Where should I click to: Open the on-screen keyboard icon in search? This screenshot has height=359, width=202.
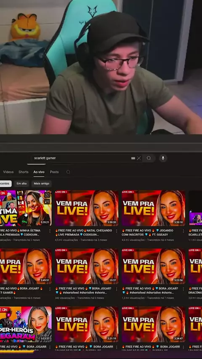pos(133,158)
